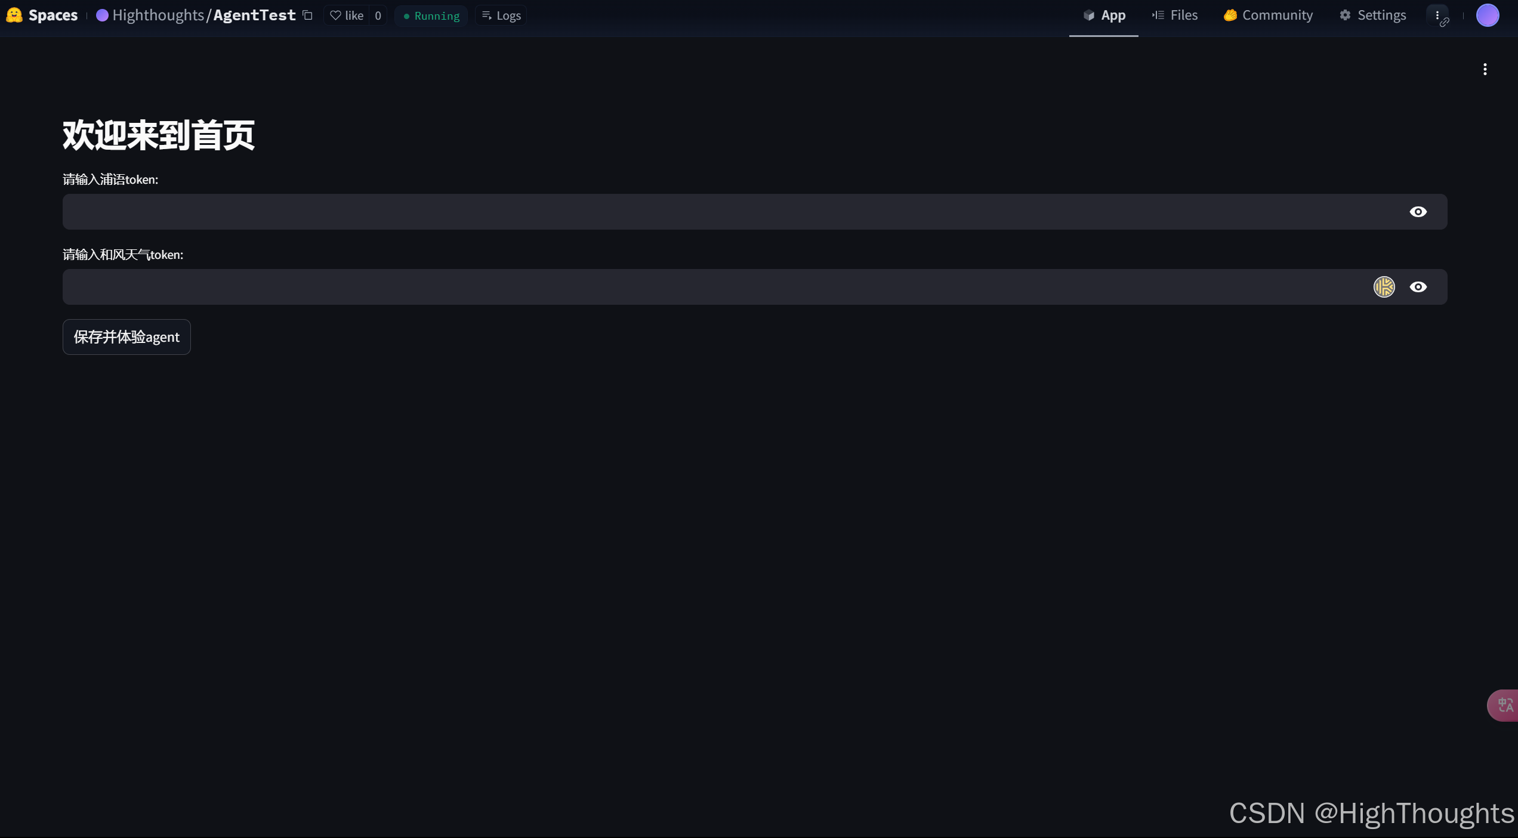Click the Highthoughts profile link

(x=158, y=16)
